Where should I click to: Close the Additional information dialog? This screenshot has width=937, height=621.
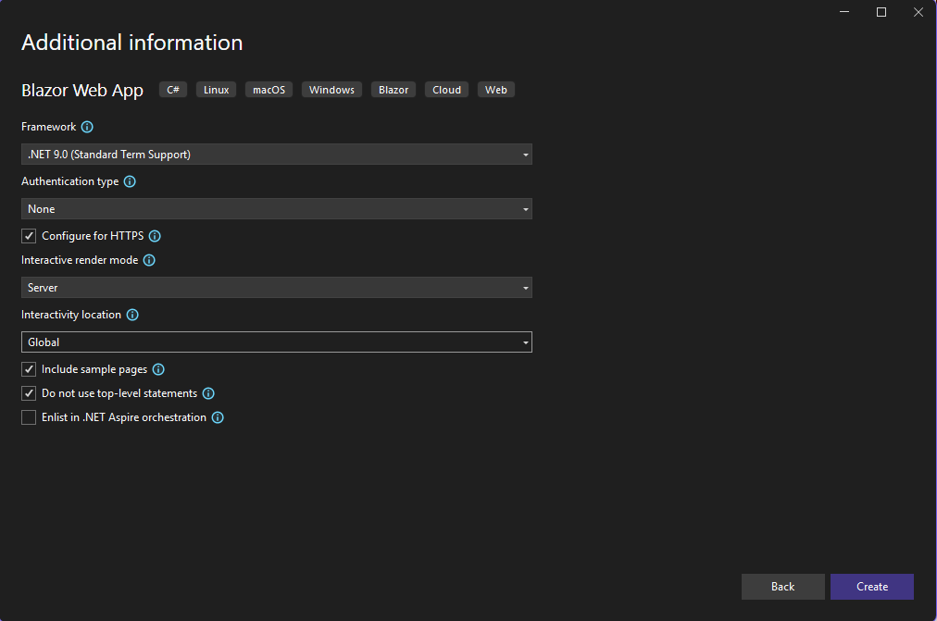tap(918, 12)
